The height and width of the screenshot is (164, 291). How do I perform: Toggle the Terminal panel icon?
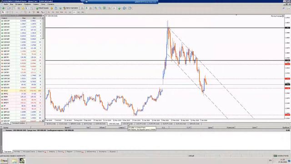27,8
